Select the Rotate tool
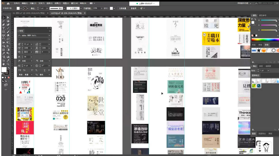 point(4,39)
